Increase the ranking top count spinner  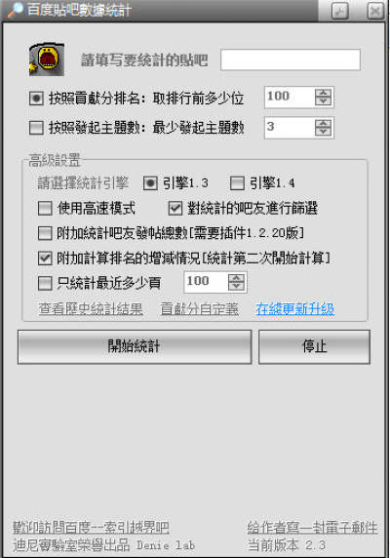323,93
